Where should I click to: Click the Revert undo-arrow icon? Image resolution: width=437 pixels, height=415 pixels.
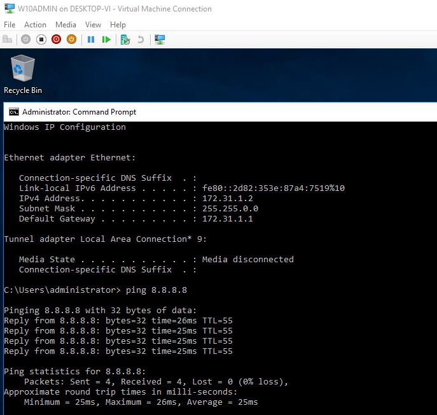141,39
